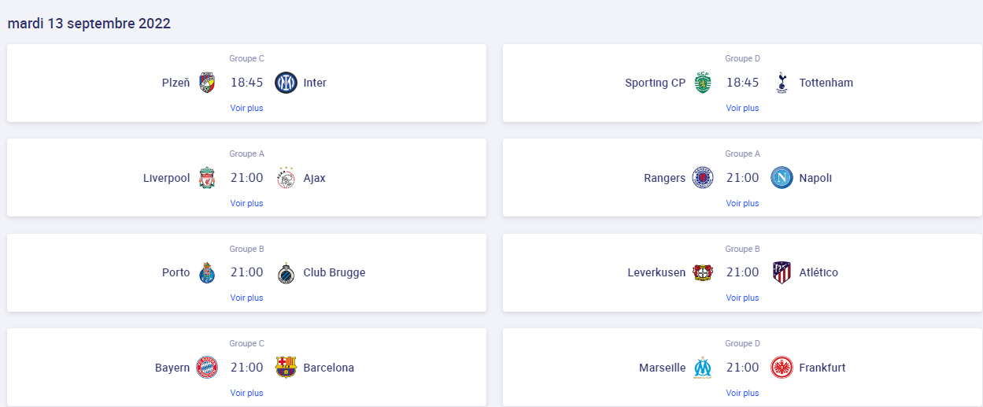The width and height of the screenshot is (983, 407).
Task: Click the Plzeň club crest
Action: tap(207, 83)
